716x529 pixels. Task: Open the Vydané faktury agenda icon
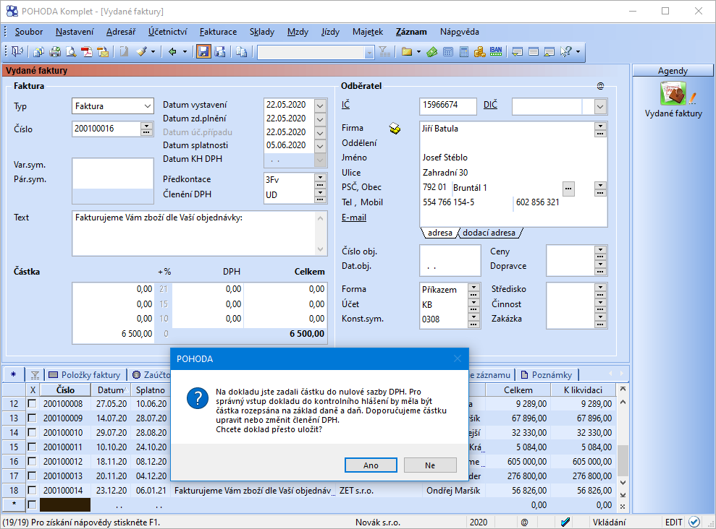(x=673, y=93)
